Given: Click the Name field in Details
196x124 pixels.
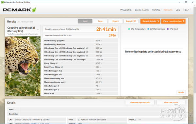Looking at the screenshot, I should (x=102, y=110).
